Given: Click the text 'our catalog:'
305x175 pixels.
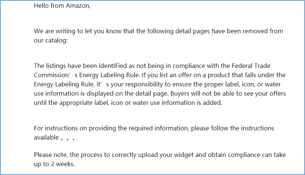Looking at the screenshot, I should coord(51,40).
